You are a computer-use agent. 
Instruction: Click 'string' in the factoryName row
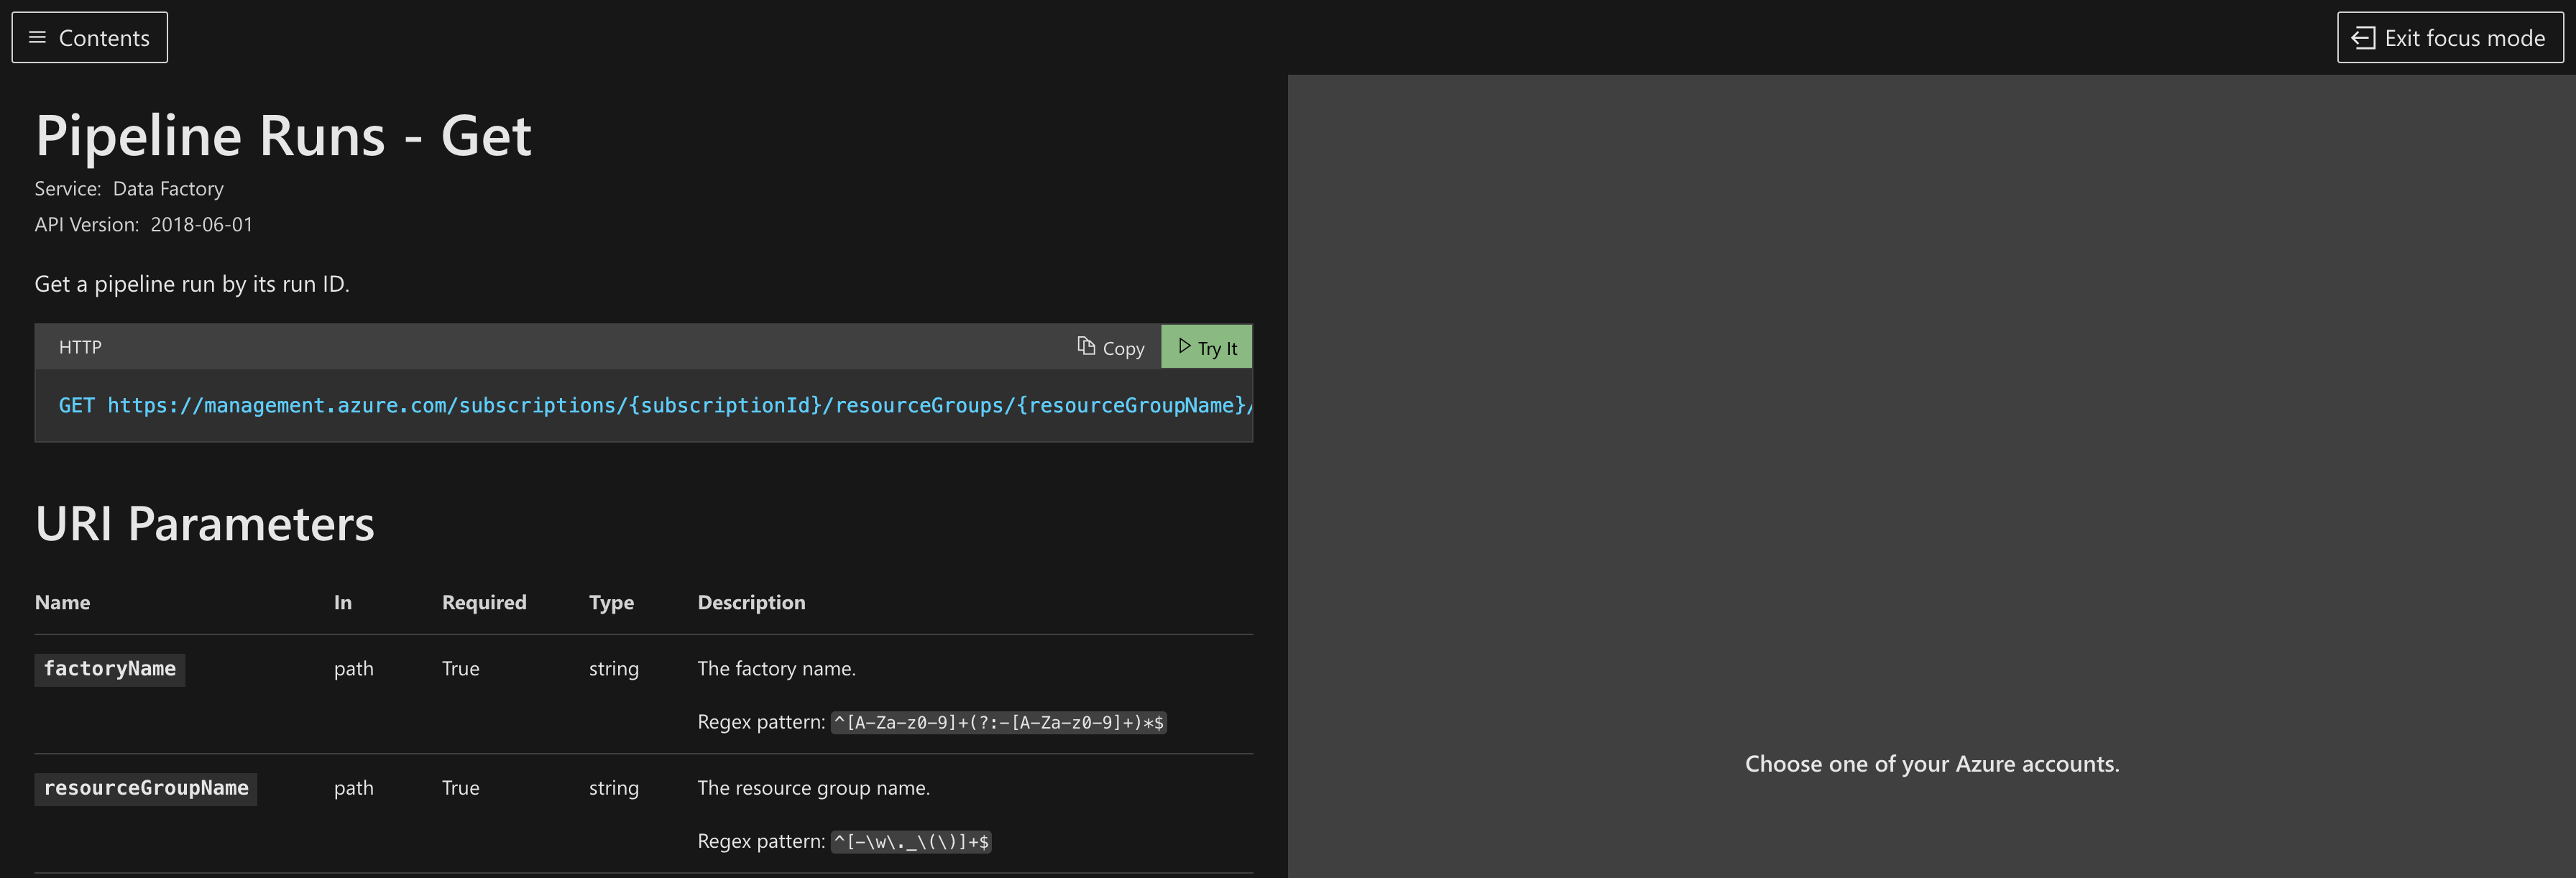point(614,669)
